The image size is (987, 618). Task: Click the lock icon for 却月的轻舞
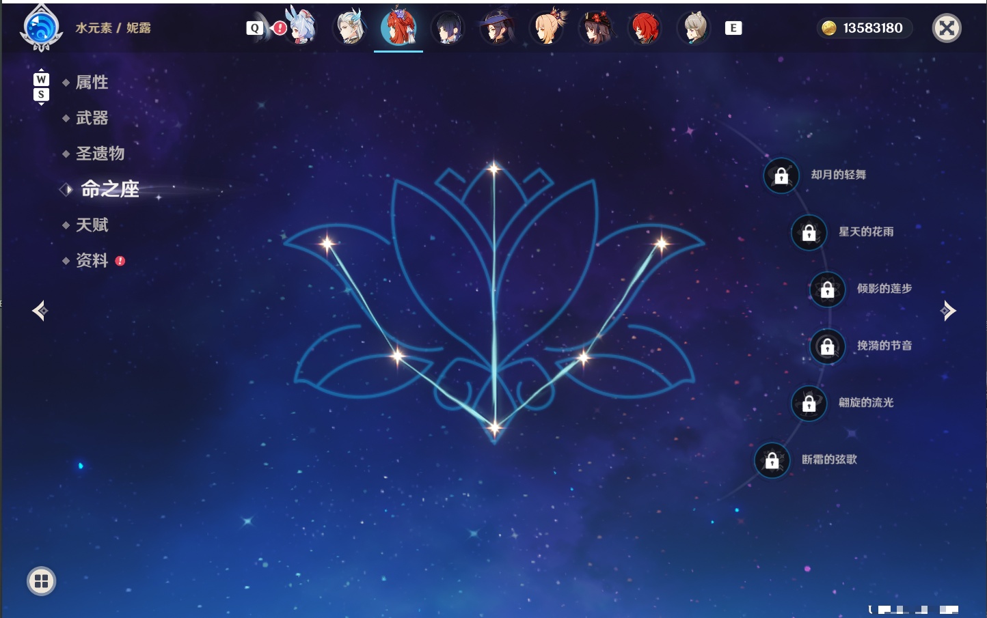[x=781, y=175]
